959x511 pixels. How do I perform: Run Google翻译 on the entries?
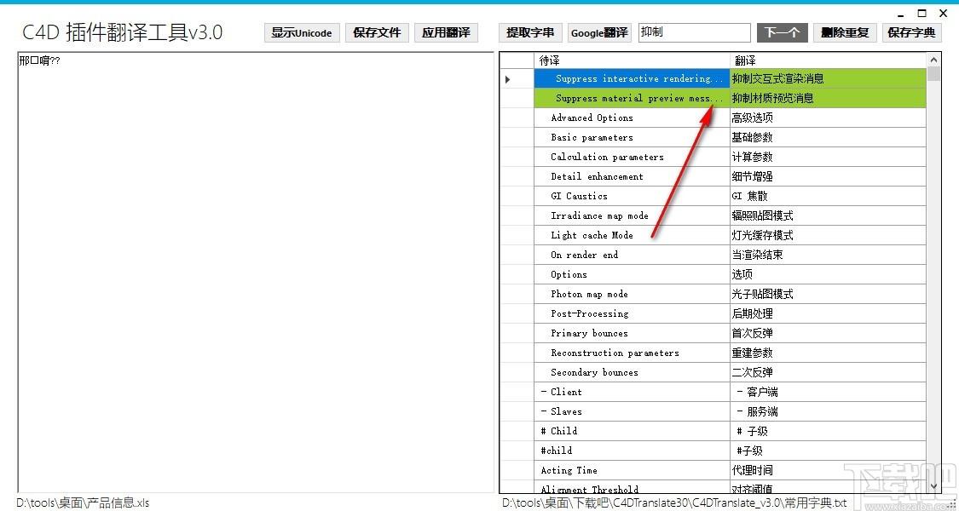[x=599, y=33]
